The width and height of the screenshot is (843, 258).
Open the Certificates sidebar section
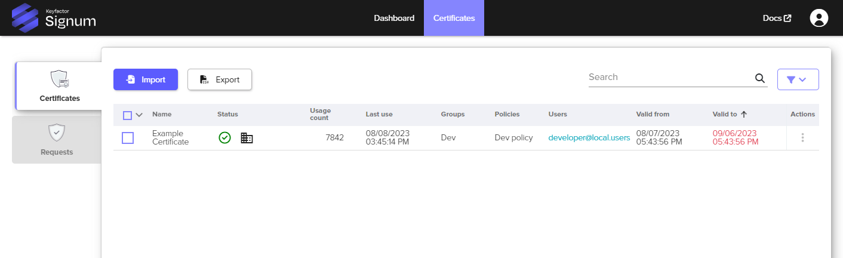tap(59, 86)
